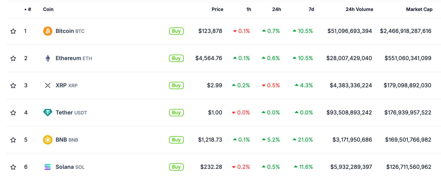Open the Ethereum ETH coin link
Screen dimensions: 441x179
click(73, 58)
